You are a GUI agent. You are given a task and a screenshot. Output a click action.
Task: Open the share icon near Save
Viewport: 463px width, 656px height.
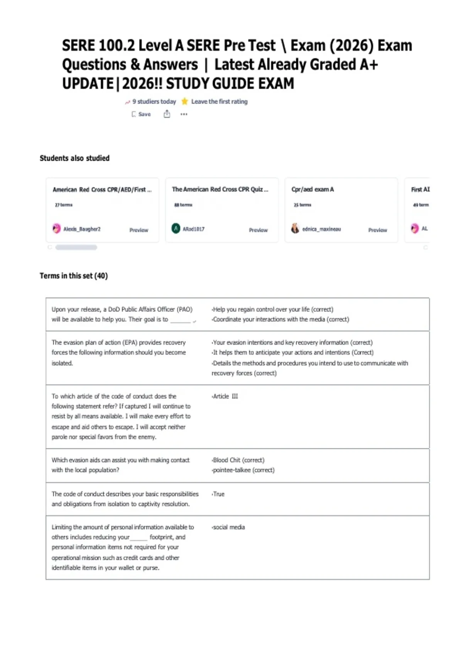pyautogui.click(x=167, y=114)
